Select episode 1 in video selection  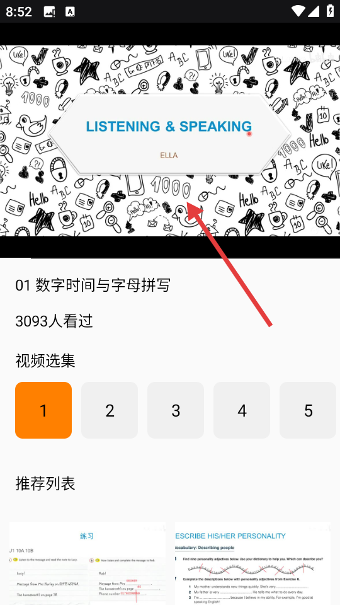tap(43, 410)
